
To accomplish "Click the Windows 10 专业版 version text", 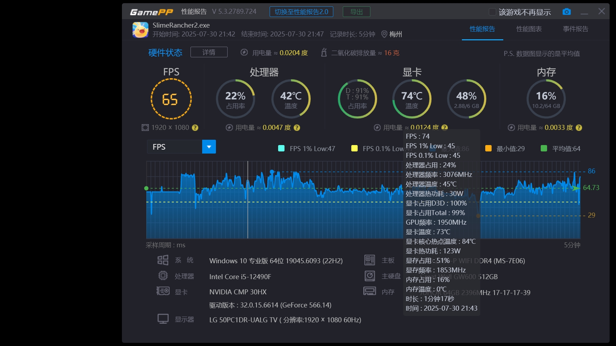I will [x=276, y=261].
